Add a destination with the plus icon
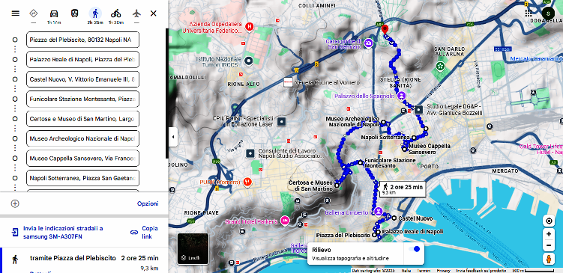This screenshot has height=273, width=563. click(15, 203)
